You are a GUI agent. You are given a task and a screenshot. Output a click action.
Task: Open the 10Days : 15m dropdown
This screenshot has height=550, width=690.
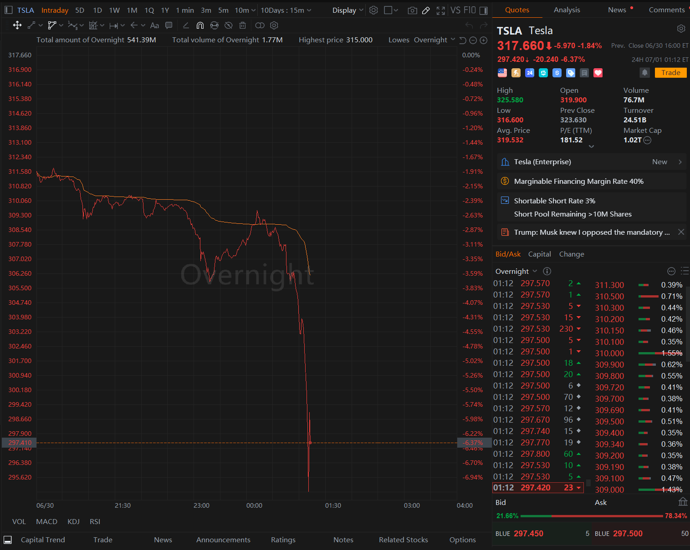[286, 10]
